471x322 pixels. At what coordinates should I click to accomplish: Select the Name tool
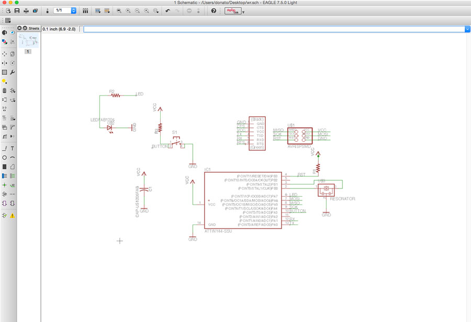click(4, 118)
